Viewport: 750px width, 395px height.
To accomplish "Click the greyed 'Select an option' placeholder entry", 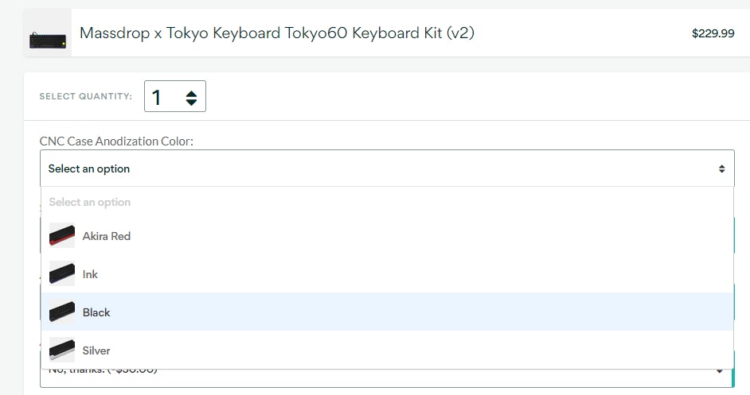I will [x=89, y=202].
